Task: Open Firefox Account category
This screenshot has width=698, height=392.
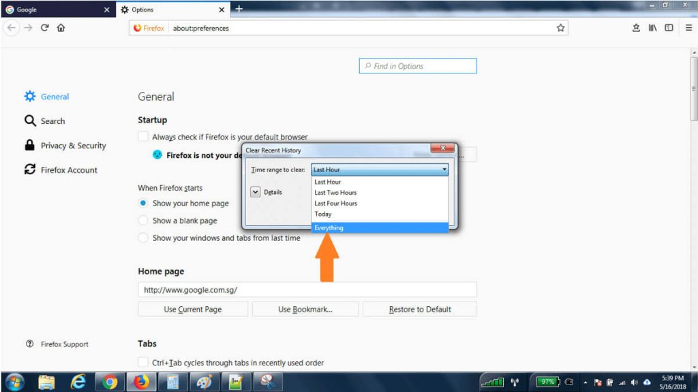Action: coord(61,169)
